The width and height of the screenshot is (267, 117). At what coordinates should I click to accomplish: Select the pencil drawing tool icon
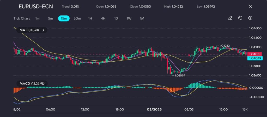tap(230, 18)
